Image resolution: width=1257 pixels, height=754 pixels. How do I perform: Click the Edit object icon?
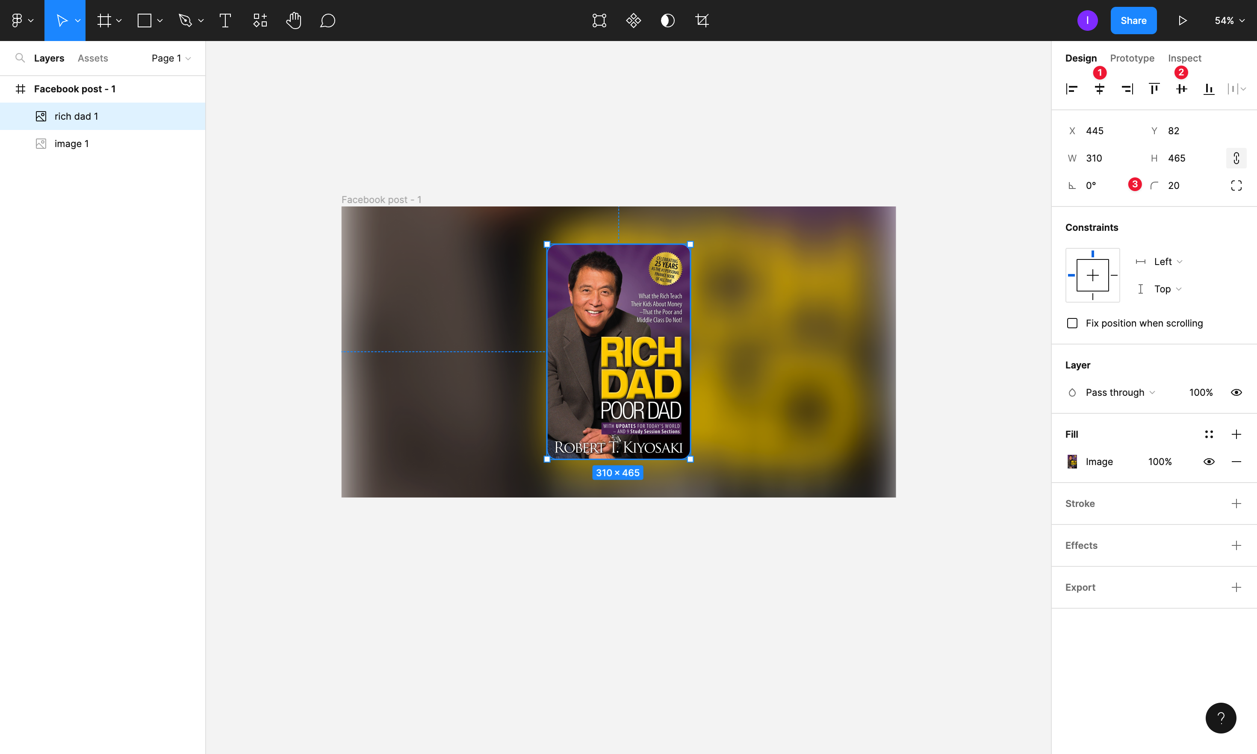[x=599, y=21]
